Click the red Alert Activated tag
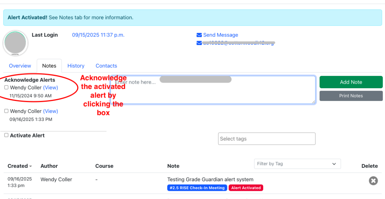Screen dimensions: 385x199 246,188
